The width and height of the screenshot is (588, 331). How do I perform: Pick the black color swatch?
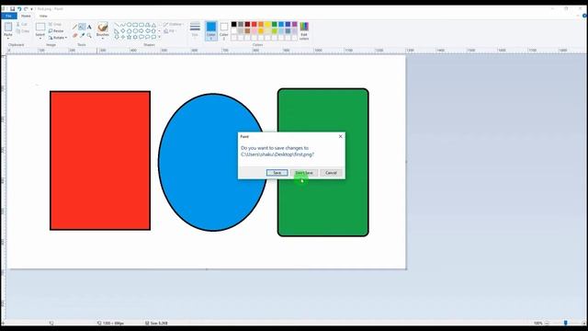pos(233,24)
